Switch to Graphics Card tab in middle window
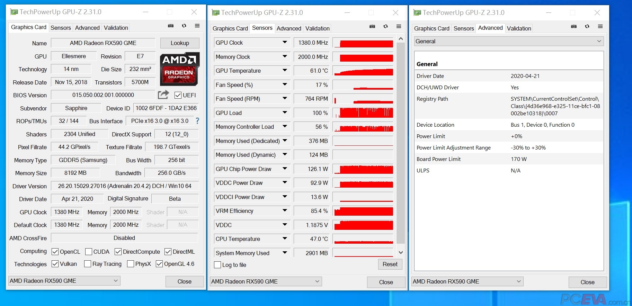This screenshot has height=306, width=632. (x=230, y=28)
